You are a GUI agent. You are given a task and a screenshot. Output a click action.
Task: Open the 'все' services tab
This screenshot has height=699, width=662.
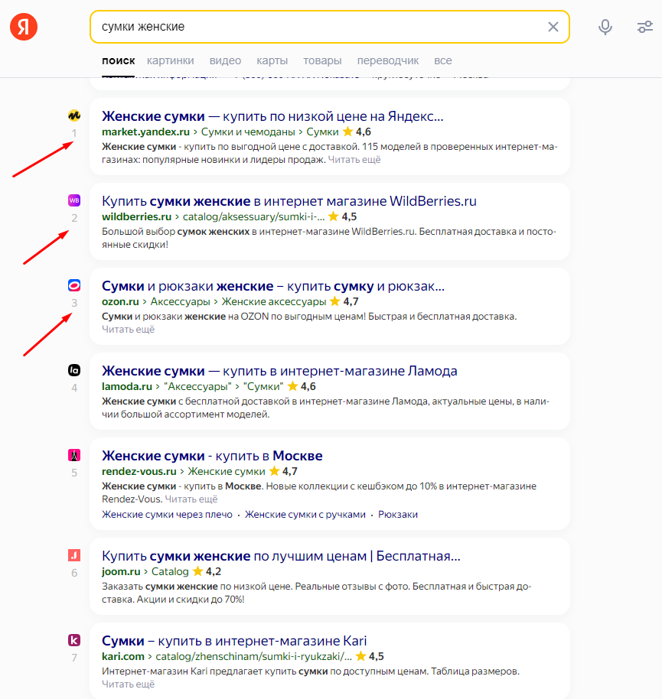point(443,60)
